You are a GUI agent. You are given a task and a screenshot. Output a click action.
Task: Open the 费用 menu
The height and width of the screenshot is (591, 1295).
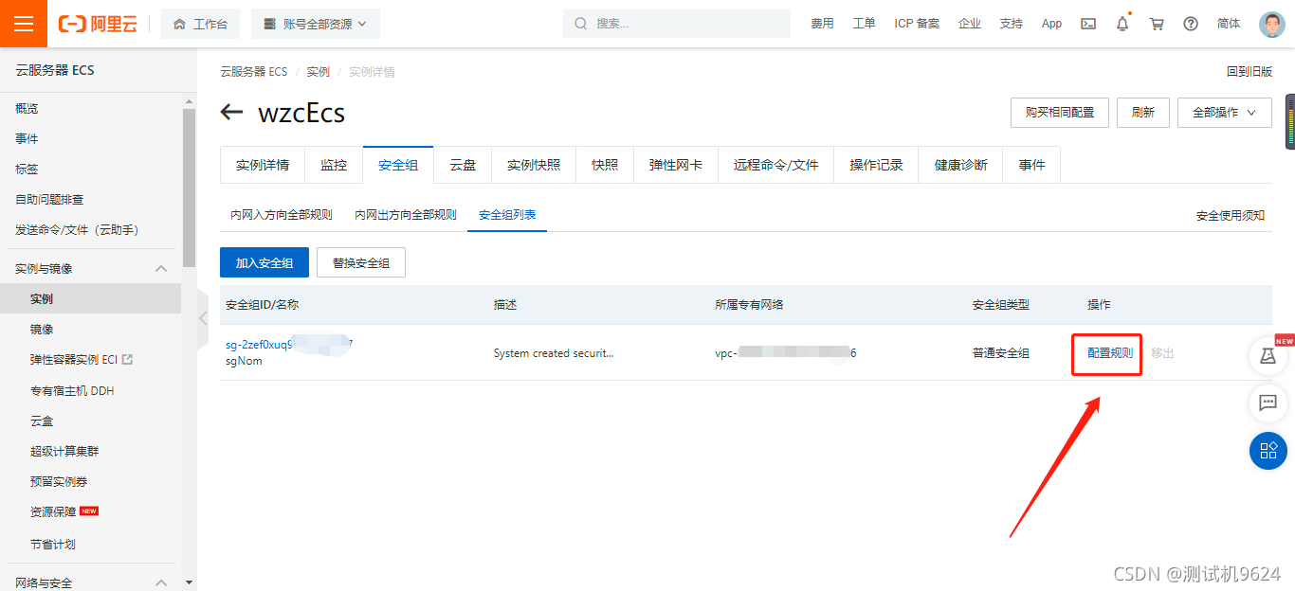point(822,24)
